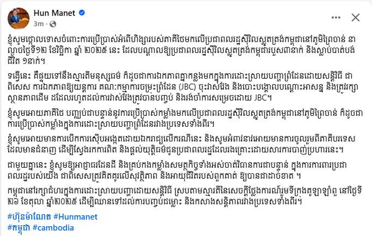372x236 pixels.
Task: Click the "(JBC)" text in the post
Action: tap(183, 86)
